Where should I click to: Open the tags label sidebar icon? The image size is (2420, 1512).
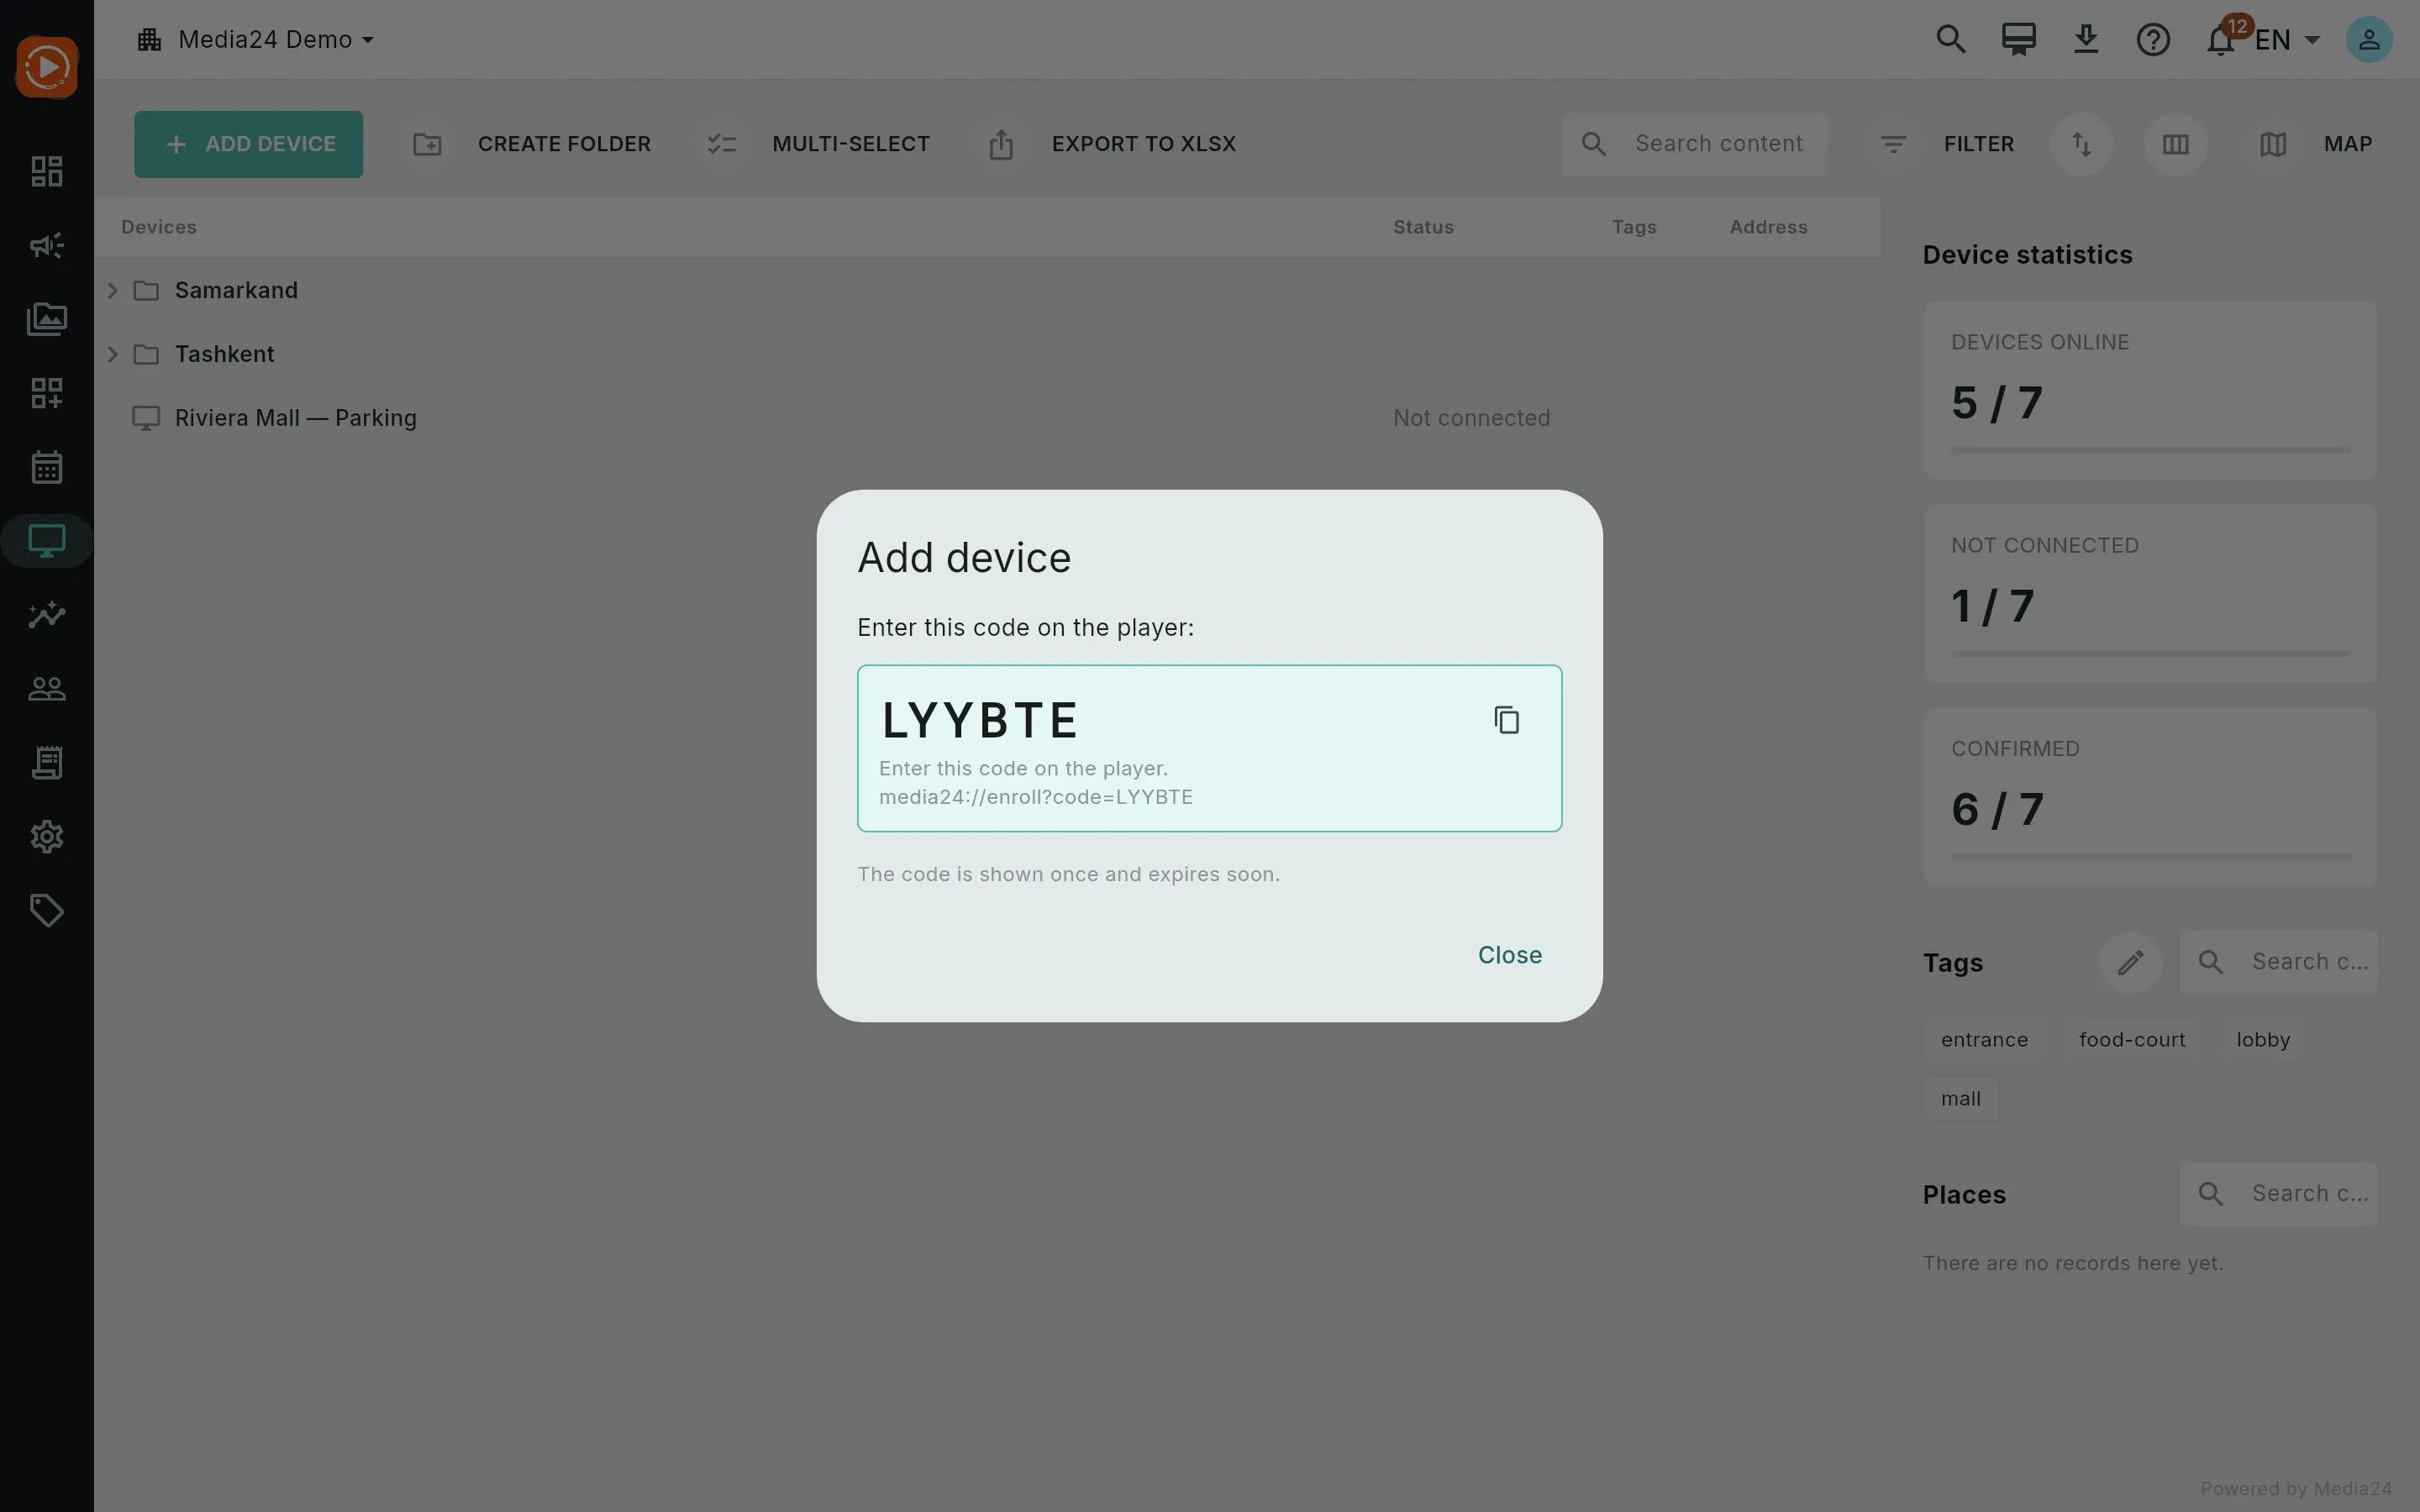tap(47, 911)
